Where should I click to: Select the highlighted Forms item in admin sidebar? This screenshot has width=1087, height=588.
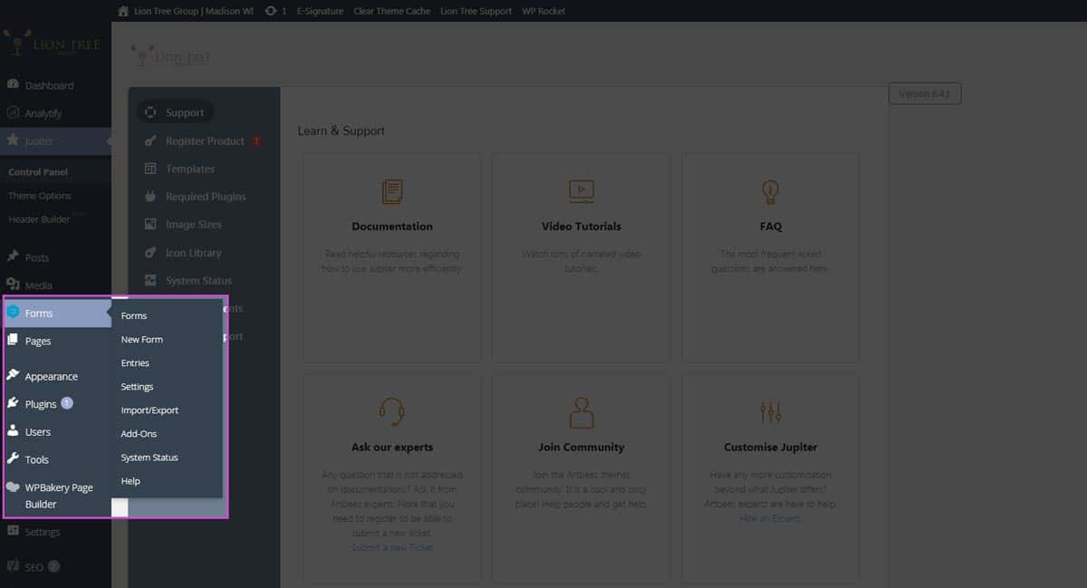click(x=56, y=313)
